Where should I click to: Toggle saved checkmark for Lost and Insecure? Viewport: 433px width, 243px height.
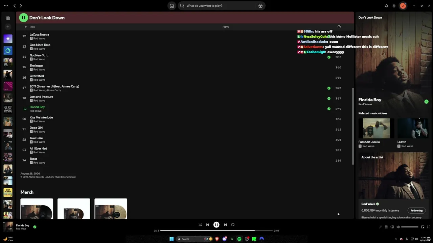coord(329,99)
